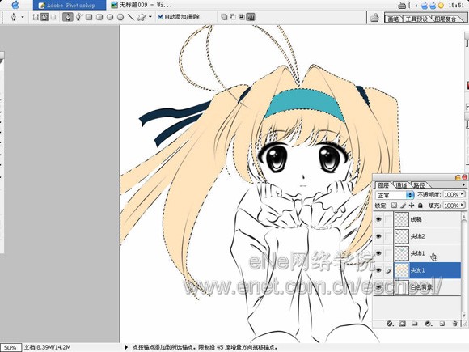The image size is (469, 352).
Task: Choose the Pen tool in options bar
Action: point(68,17)
